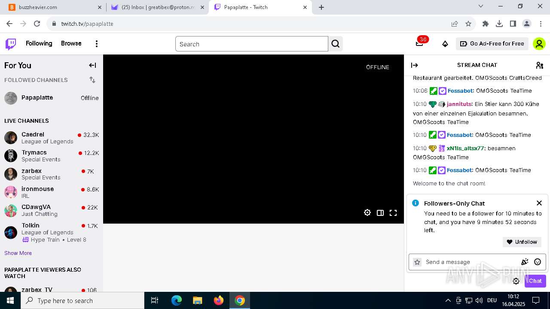The height and width of the screenshot is (309, 550).
Task: Open the chat community users icon
Action: tap(540, 65)
